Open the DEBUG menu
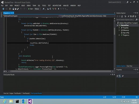139x104 pixels. (x=29, y=6)
